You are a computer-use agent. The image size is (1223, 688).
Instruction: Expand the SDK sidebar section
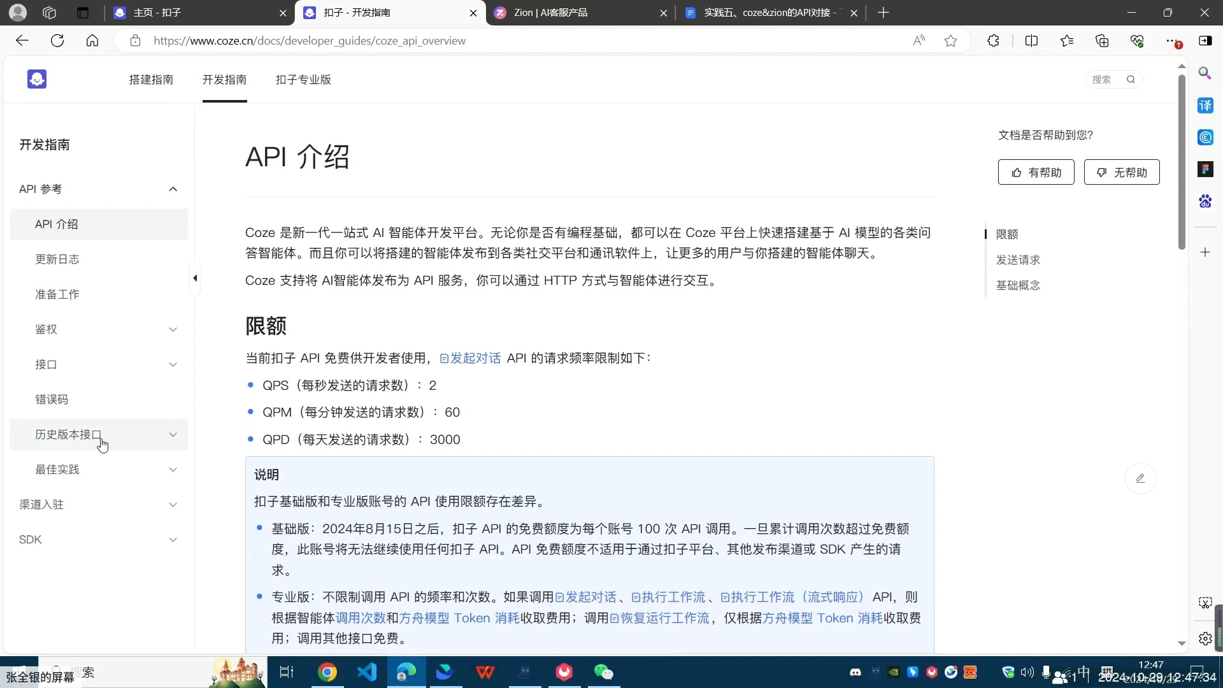173,540
